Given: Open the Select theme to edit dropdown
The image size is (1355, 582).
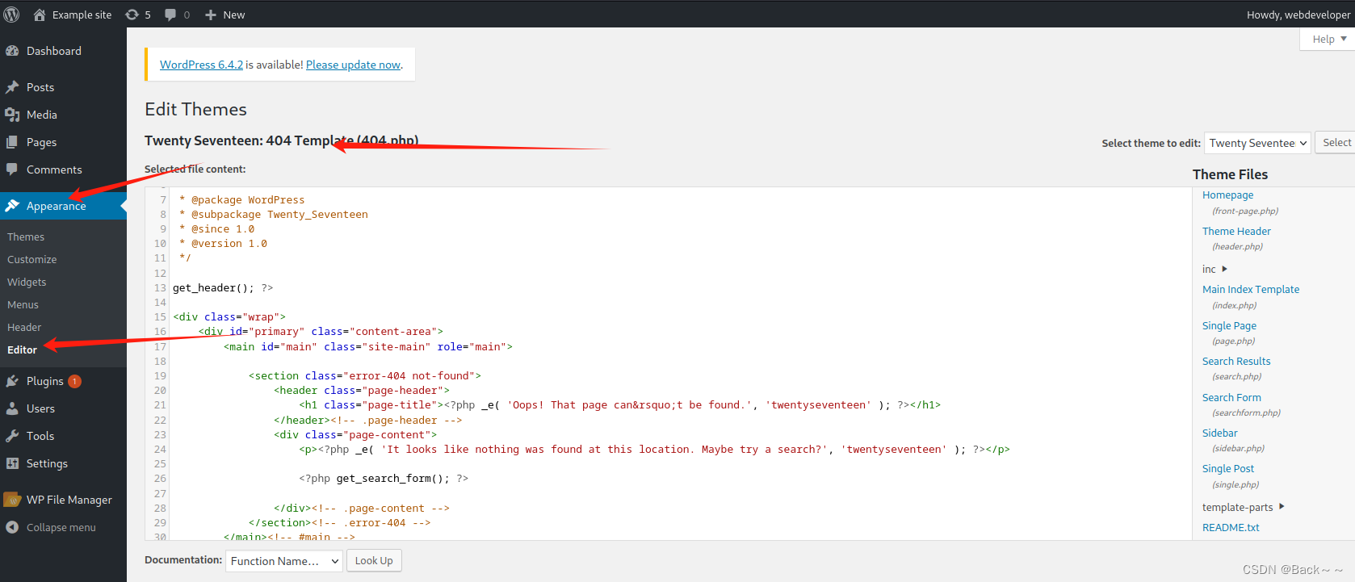Looking at the screenshot, I should click(1257, 143).
